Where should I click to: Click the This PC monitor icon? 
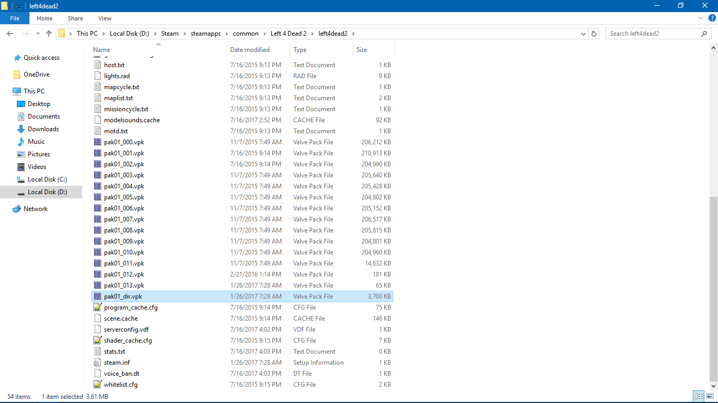tap(17, 91)
